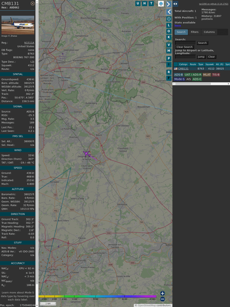The width and height of the screenshot is (230, 307).
Task: Click the left chevron sidebar button
Action: pyautogui.click(x=169, y=12)
